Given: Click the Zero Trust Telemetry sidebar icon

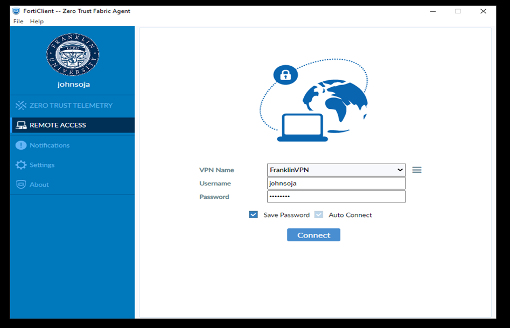Looking at the screenshot, I should (21, 106).
